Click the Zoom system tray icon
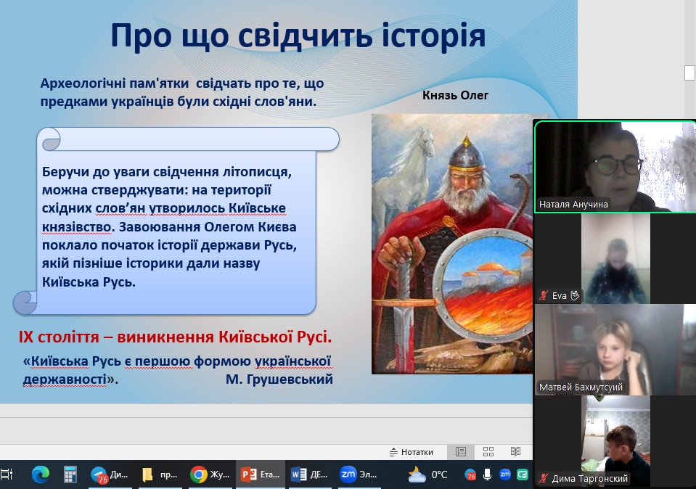 click(x=505, y=474)
